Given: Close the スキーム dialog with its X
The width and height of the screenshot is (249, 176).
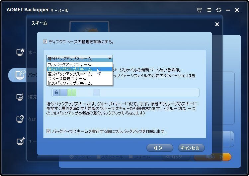Looking at the screenshot, I should point(217,24).
